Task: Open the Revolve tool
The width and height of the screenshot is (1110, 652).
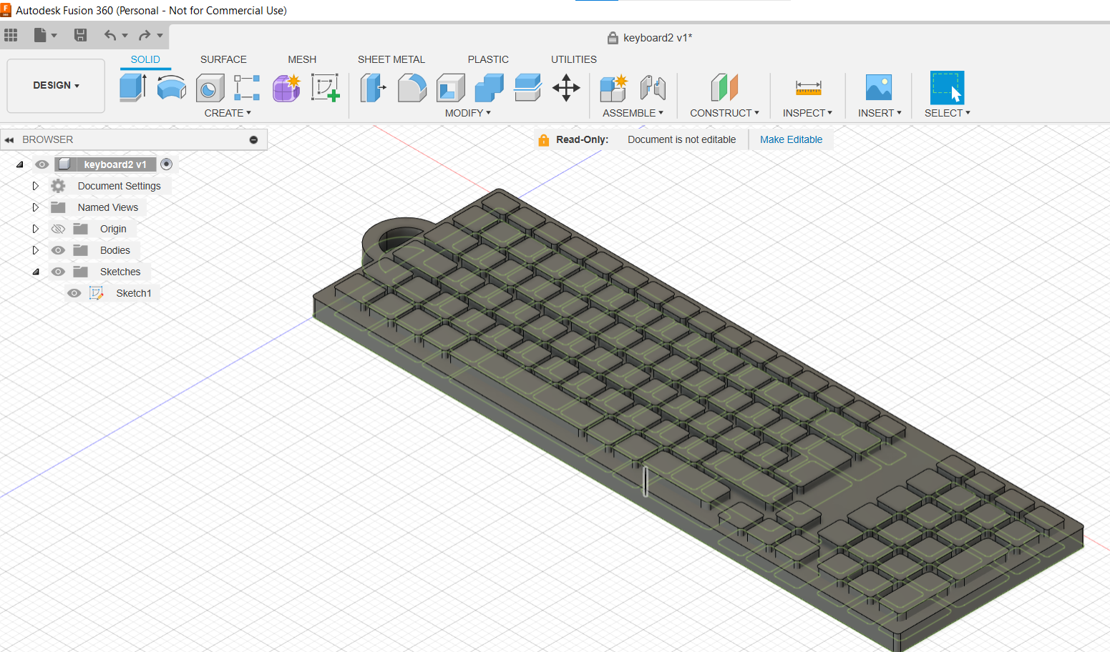Action: (x=171, y=87)
